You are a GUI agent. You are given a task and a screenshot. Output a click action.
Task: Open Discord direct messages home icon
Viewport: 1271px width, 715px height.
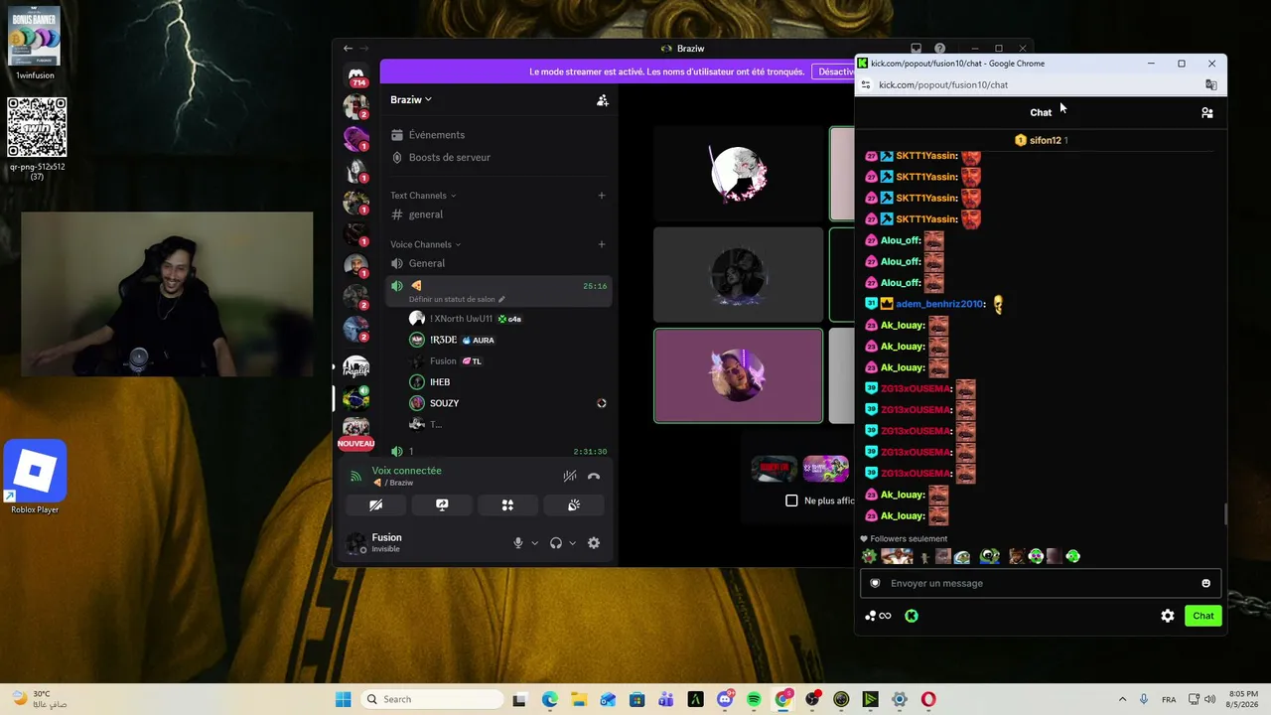(x=355, y=74)
